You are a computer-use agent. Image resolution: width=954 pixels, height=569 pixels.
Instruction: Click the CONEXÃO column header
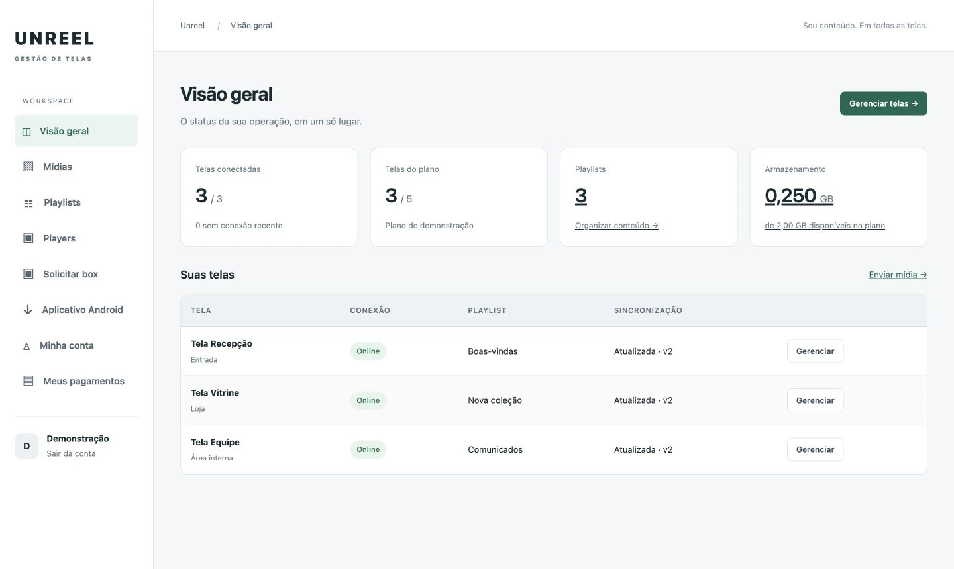(370, 310)
